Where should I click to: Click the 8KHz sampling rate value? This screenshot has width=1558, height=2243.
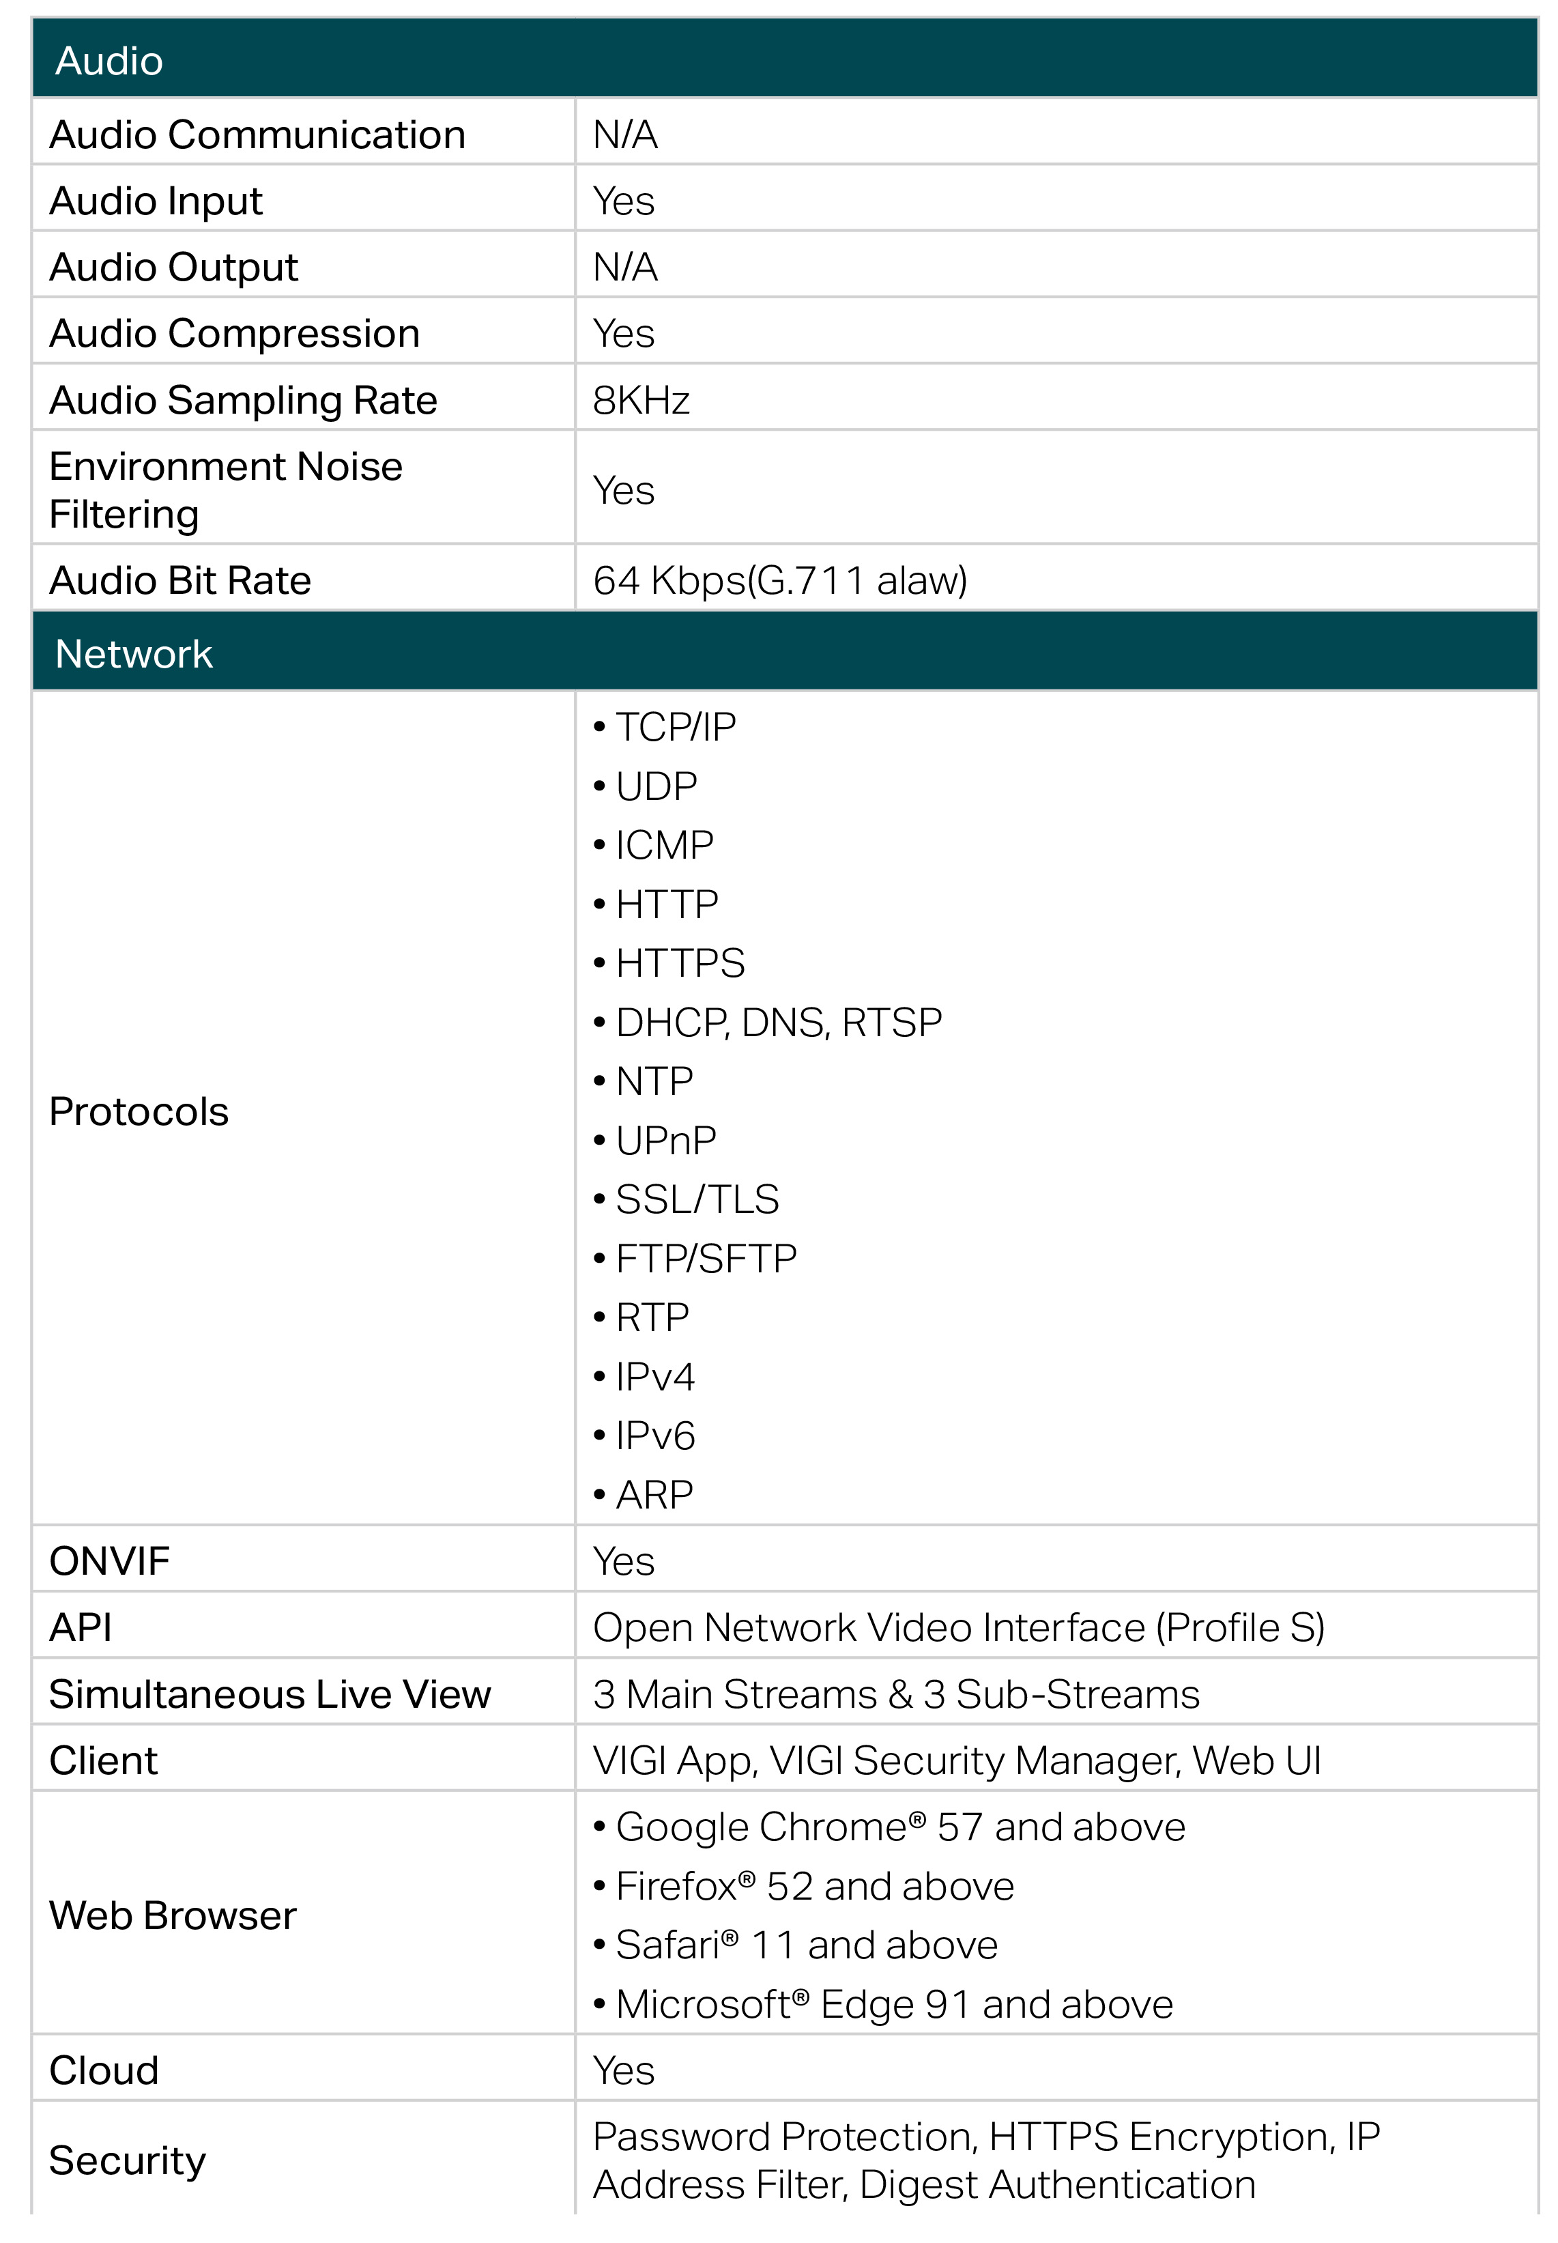pos(640,401)
